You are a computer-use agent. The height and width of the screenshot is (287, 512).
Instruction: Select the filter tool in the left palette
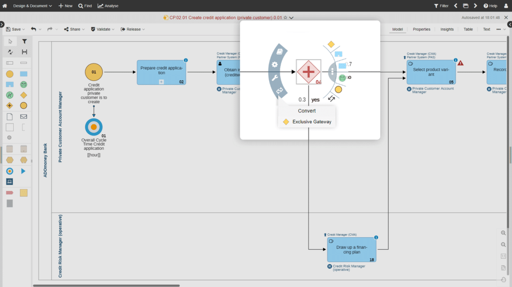click(24, 41)
